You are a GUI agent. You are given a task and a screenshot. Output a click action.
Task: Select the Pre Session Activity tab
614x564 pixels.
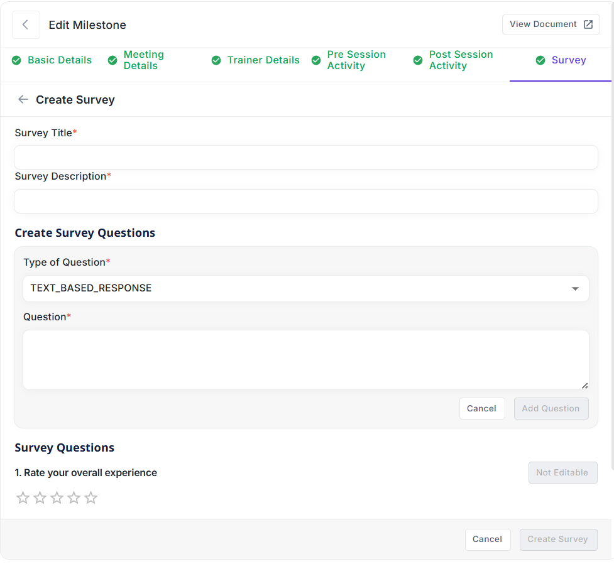point(356,60)
